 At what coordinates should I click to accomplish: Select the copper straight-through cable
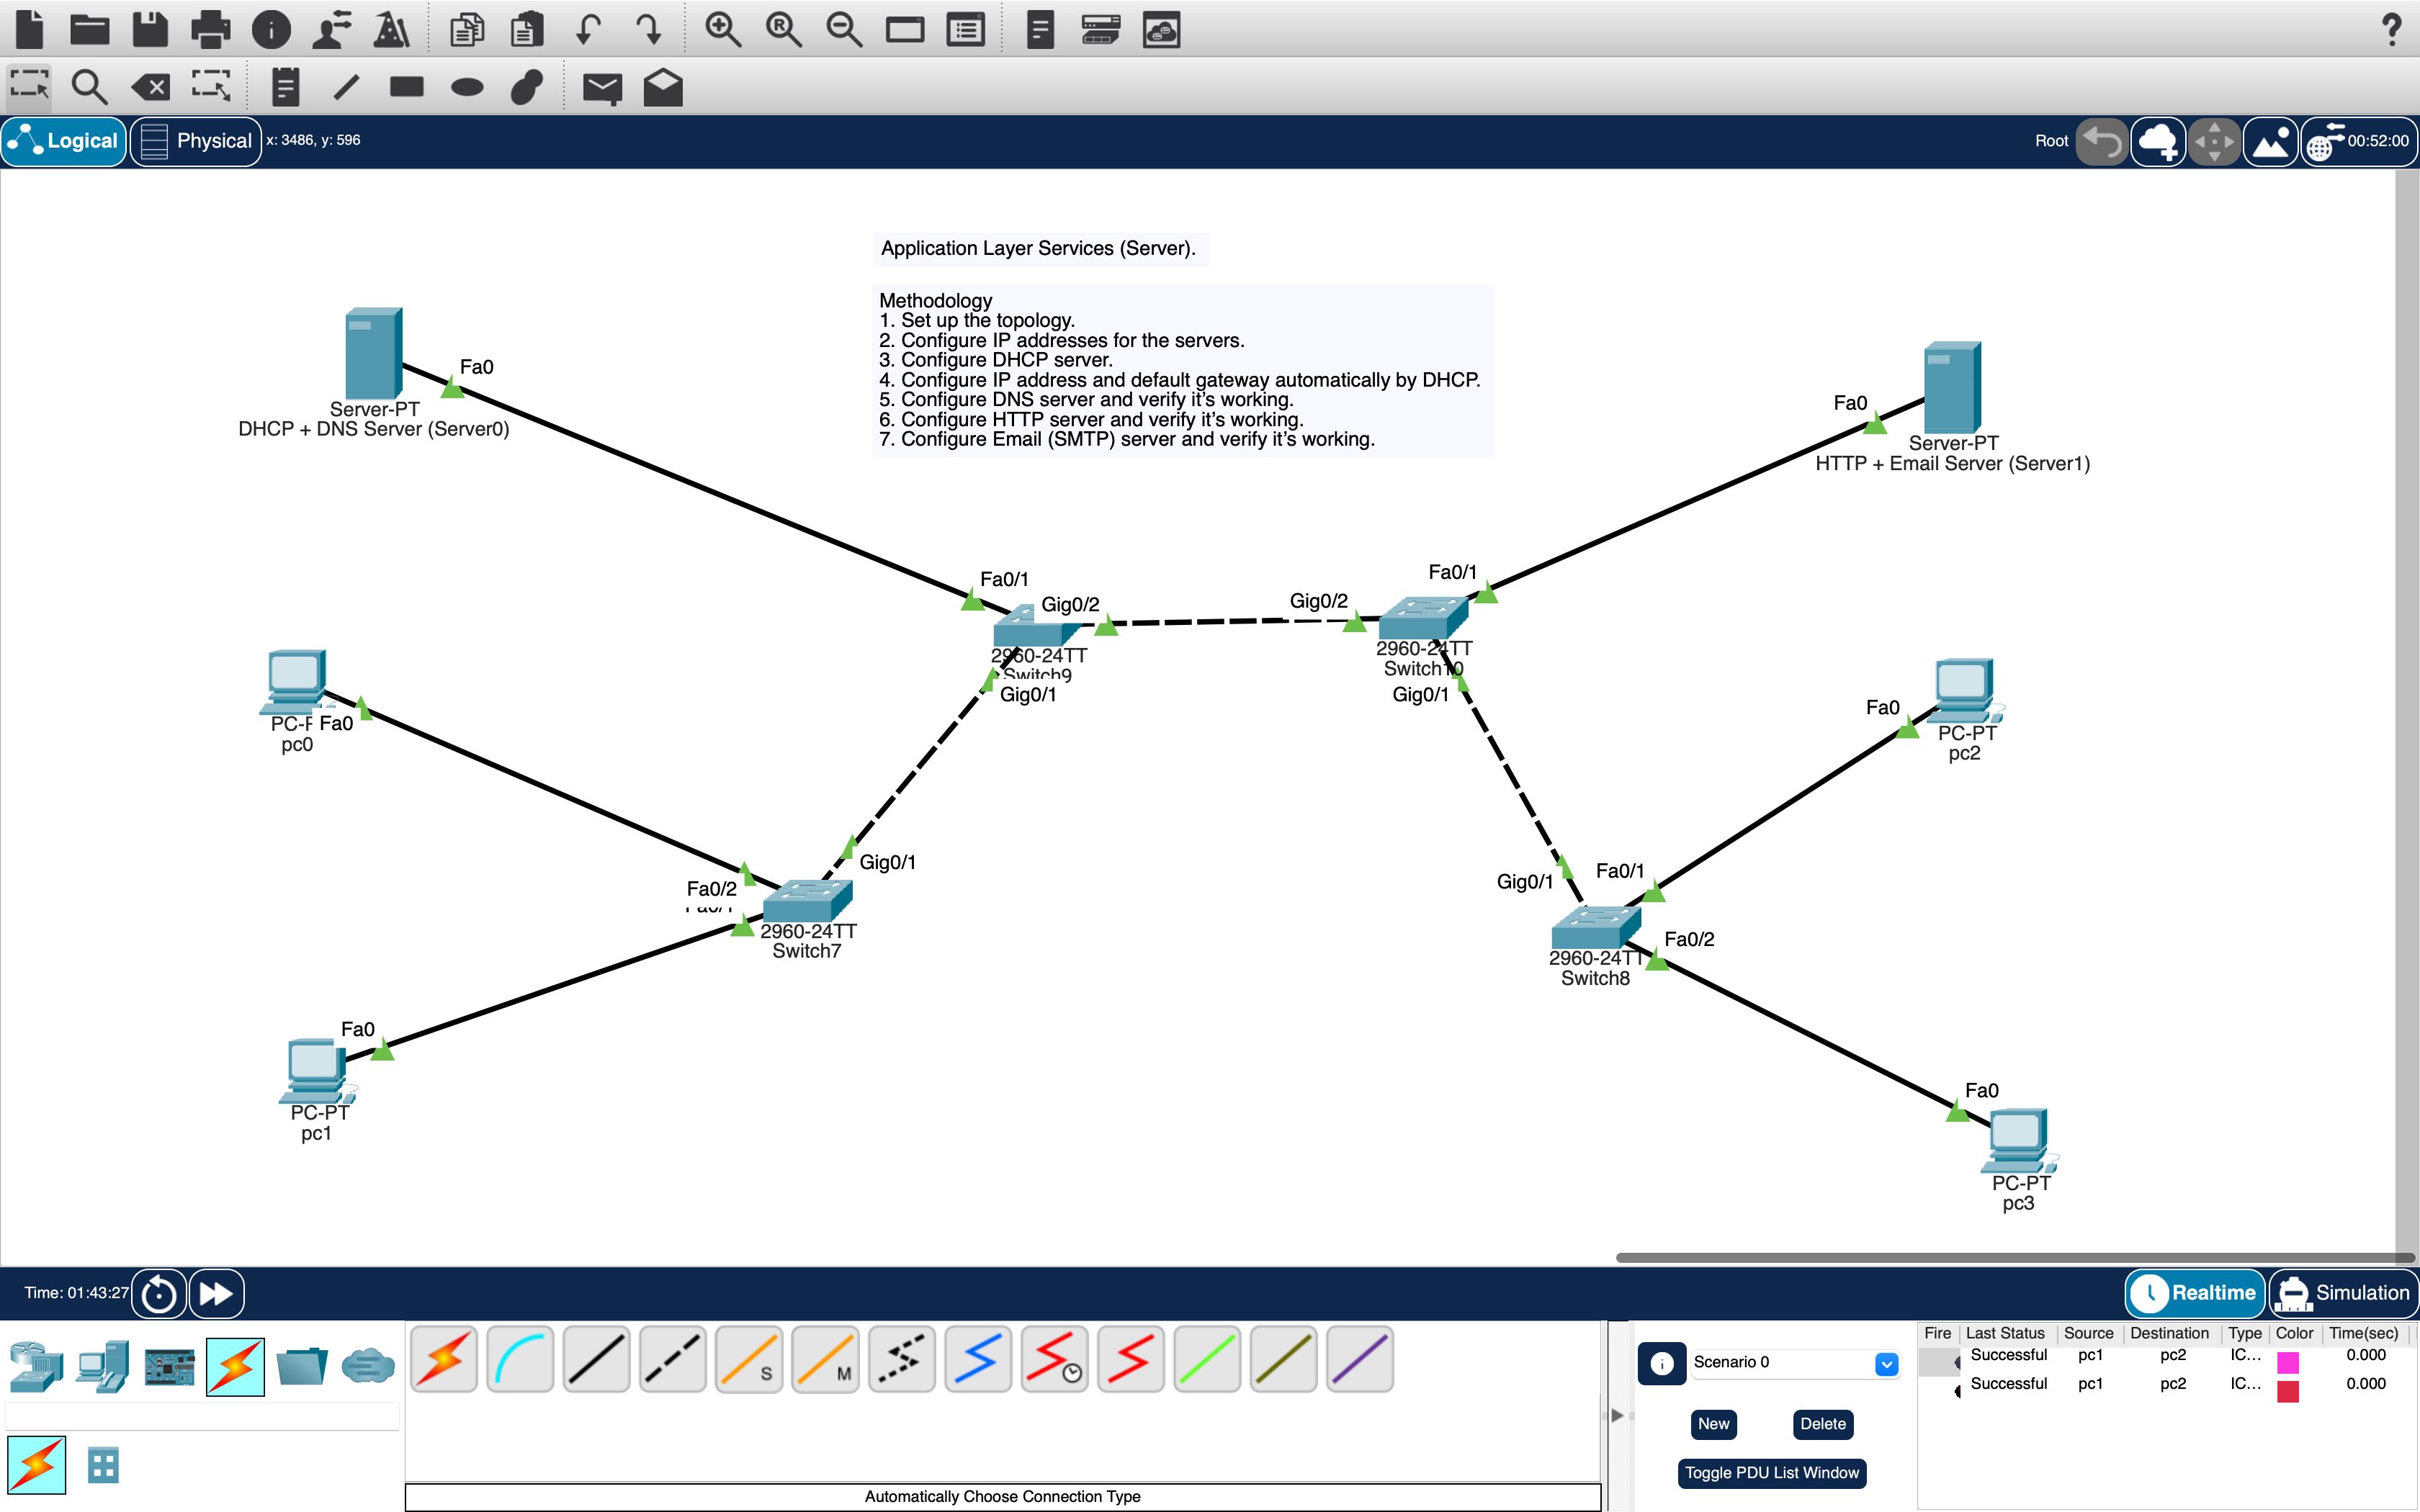pyautogui.click(x=596, y=1358)
